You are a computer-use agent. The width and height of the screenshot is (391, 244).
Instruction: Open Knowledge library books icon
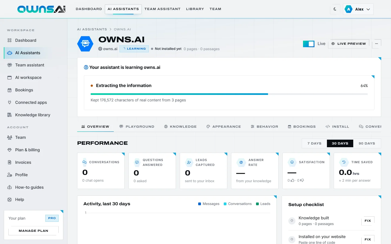point(10,115)
